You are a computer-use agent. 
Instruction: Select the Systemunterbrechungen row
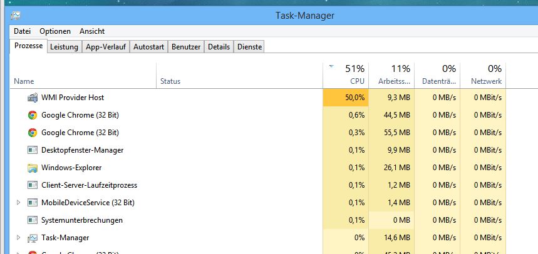pos(258,220)
